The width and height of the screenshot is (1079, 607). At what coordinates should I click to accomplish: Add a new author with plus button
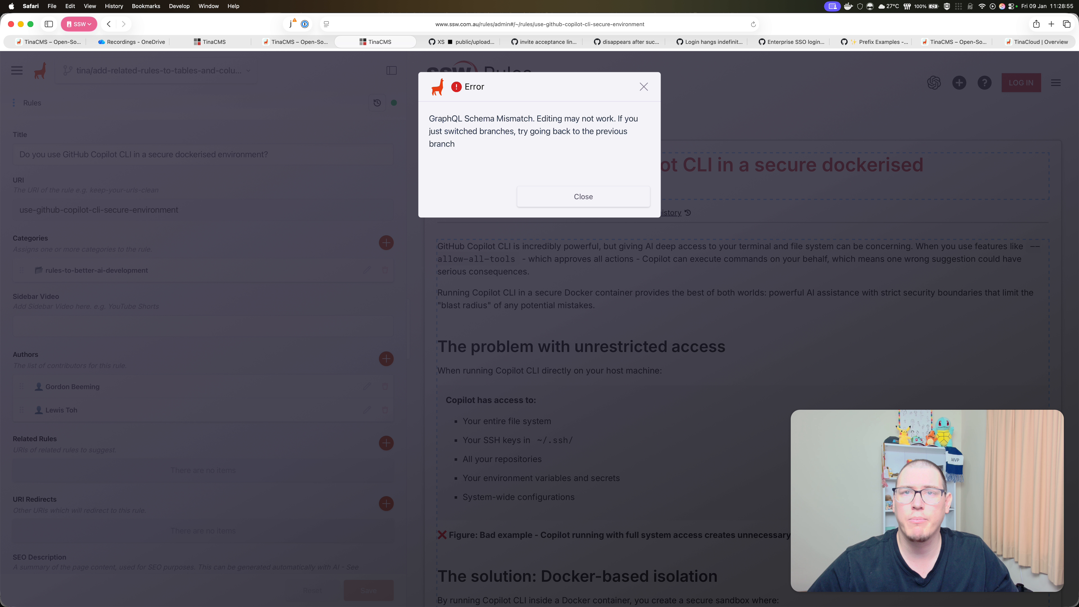[x=386, y=359]
